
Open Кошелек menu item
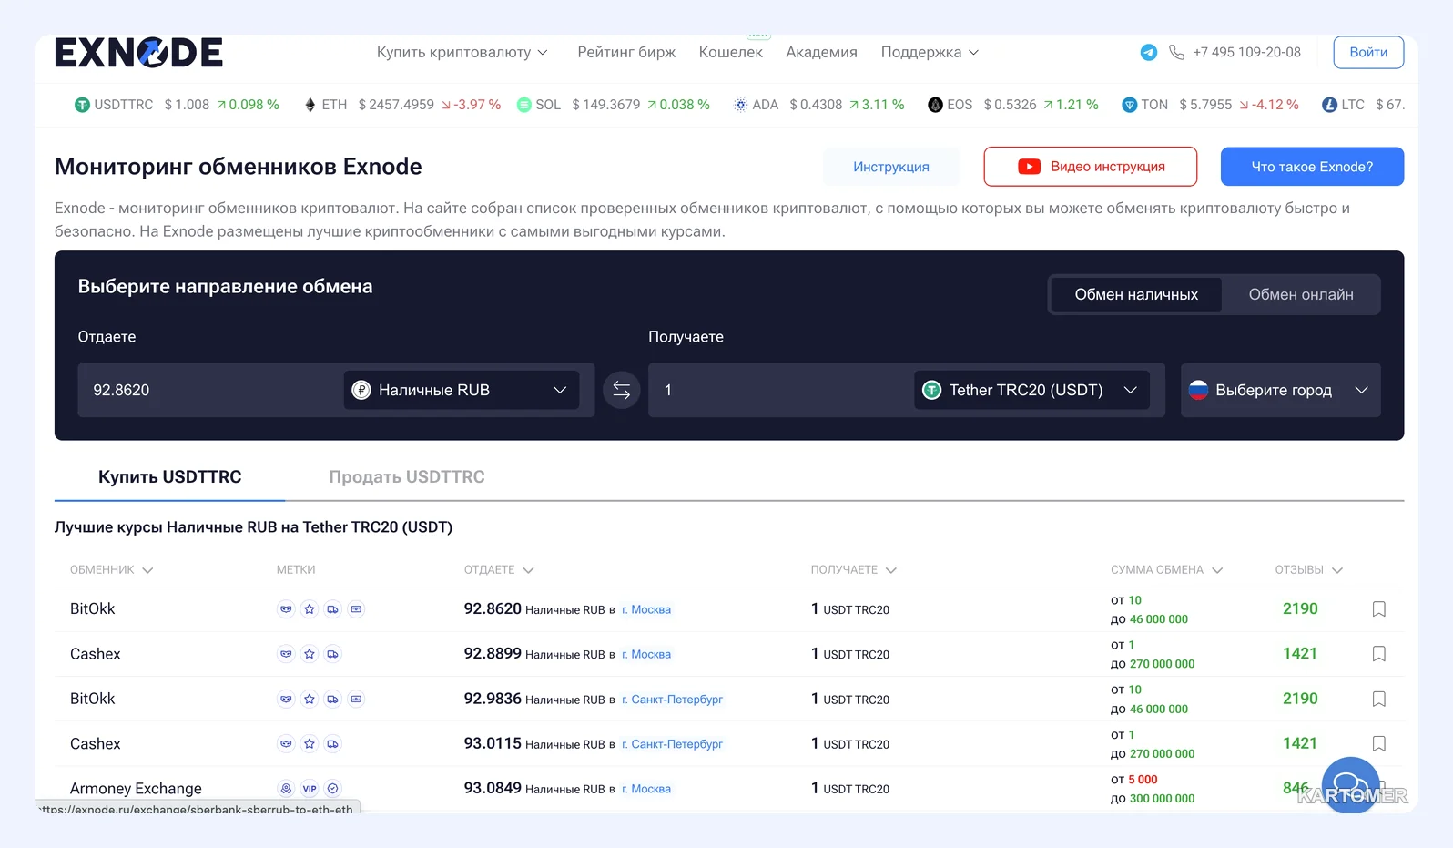point(730,53)
